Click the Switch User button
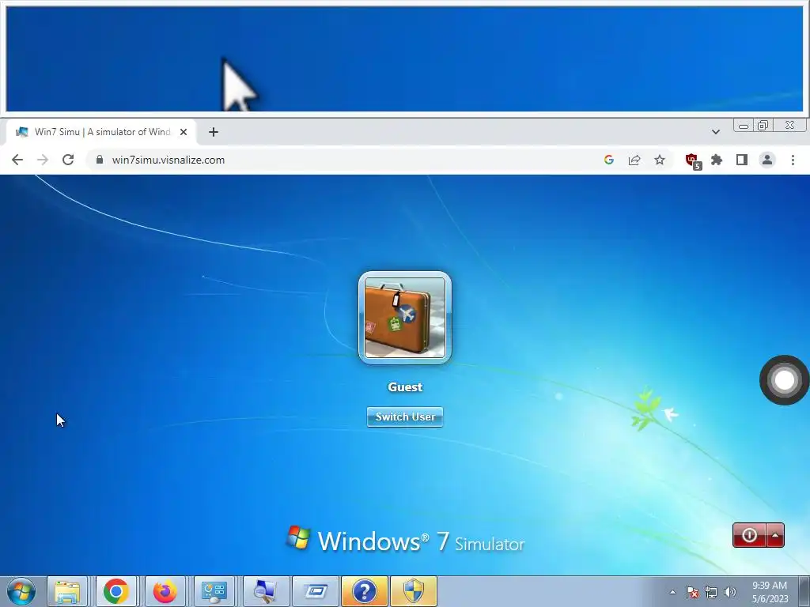The height and width of the screenshot is (607, 810). click(x=405, y=417)
